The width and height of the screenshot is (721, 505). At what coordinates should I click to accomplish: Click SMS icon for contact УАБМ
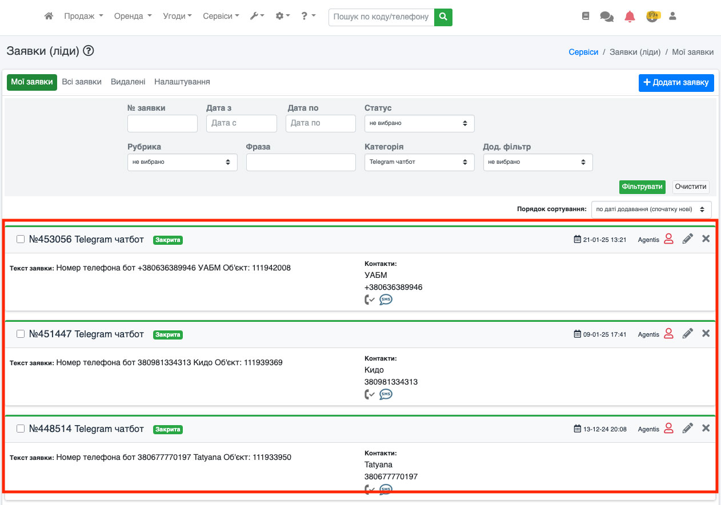[x=386, y=300]
